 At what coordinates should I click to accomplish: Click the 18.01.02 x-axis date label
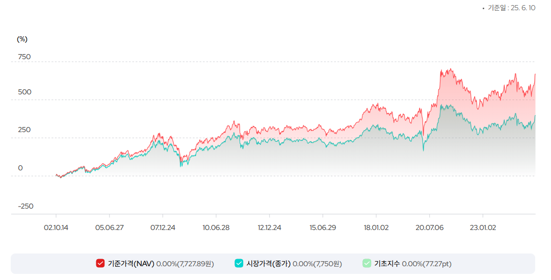point(376,227)
